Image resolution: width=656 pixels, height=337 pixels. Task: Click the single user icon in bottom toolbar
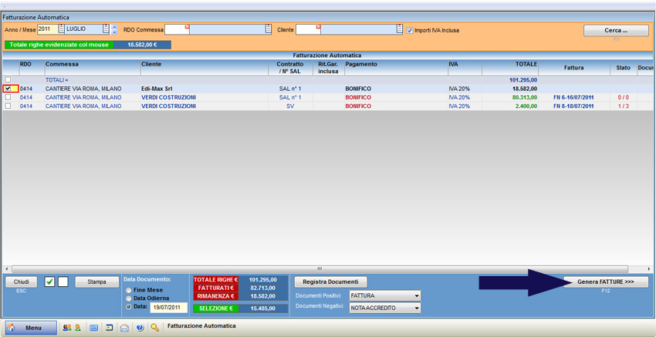77,328
